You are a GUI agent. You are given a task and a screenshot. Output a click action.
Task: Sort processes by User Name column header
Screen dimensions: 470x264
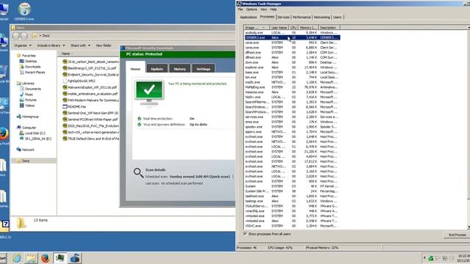coord(279,28)
